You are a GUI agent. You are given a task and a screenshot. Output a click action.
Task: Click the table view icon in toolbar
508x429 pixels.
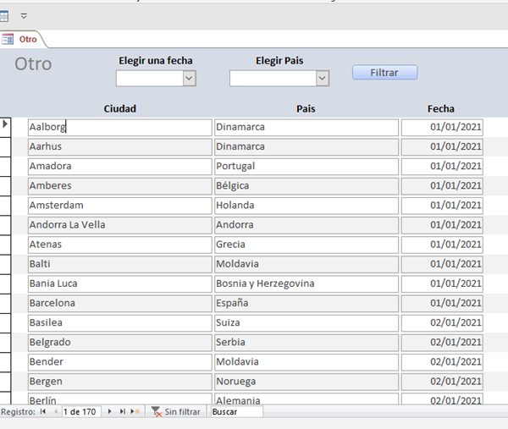point(6,15)
